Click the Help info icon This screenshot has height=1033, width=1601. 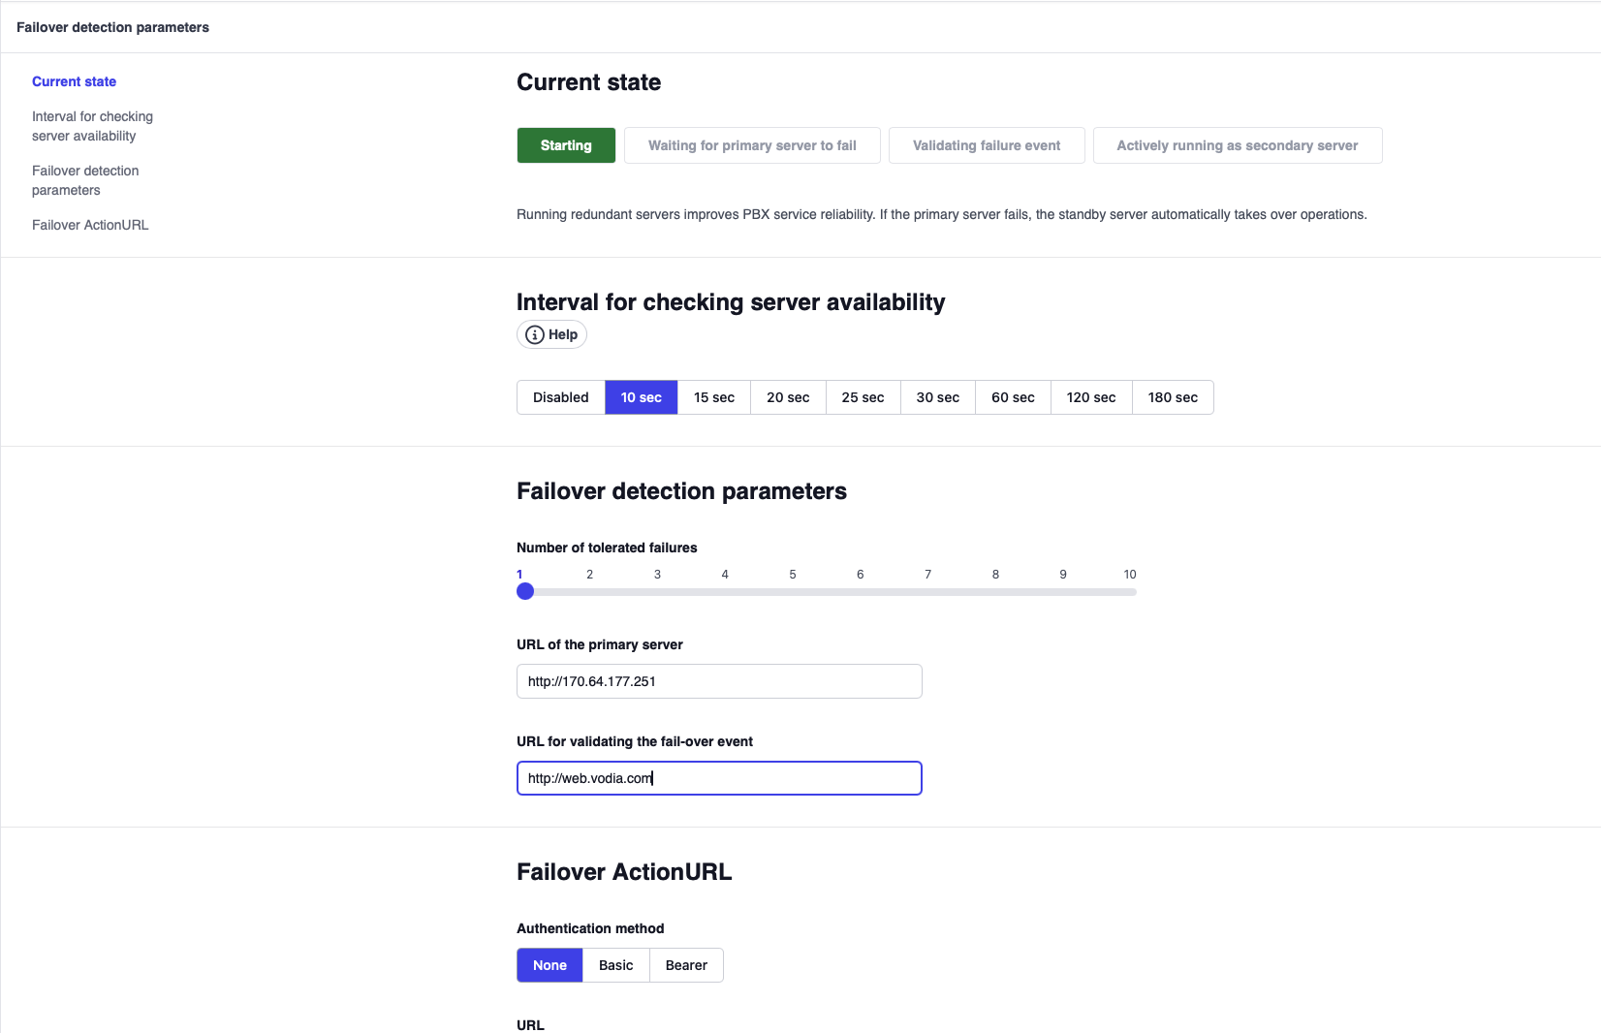535,334
